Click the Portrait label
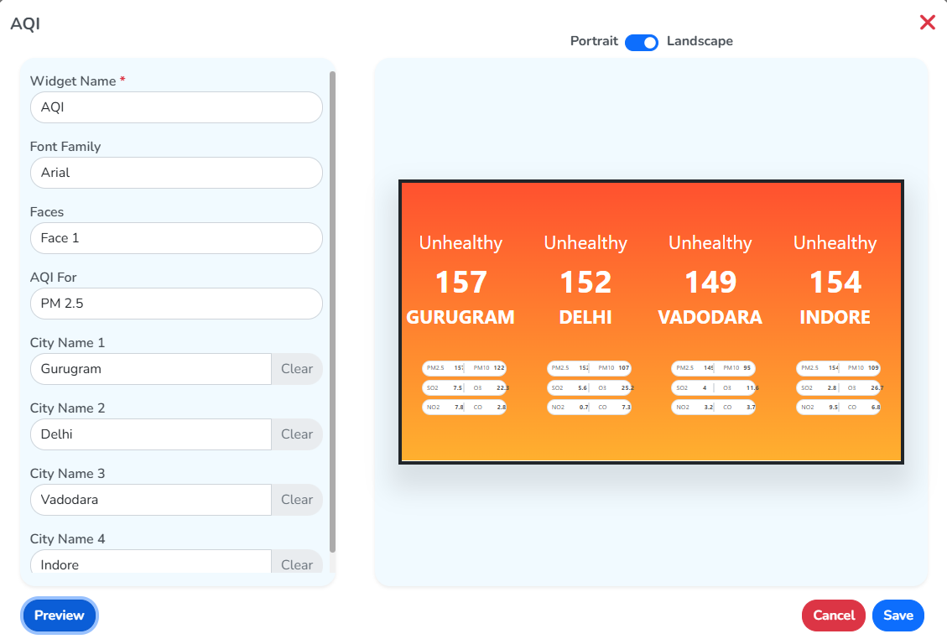The height and width of the screenshot is (639, 947). click(x=594, y=41)
